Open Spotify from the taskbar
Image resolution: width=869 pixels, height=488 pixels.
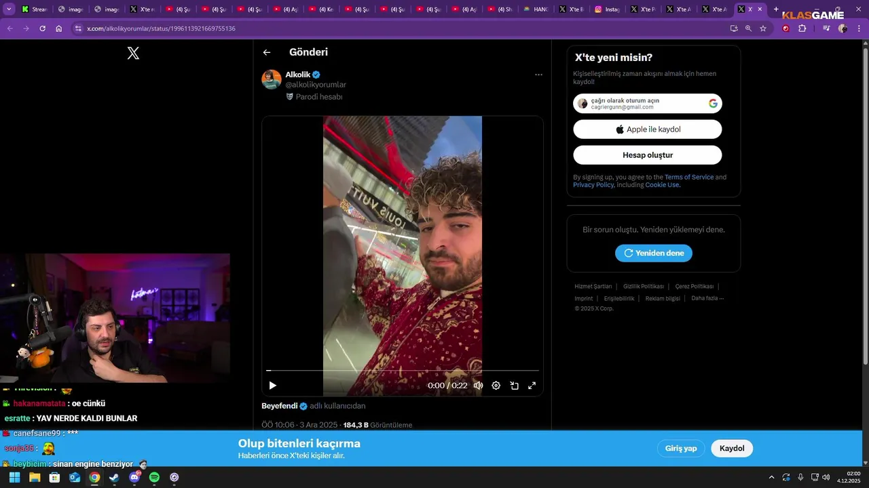[x=154, y=477]
